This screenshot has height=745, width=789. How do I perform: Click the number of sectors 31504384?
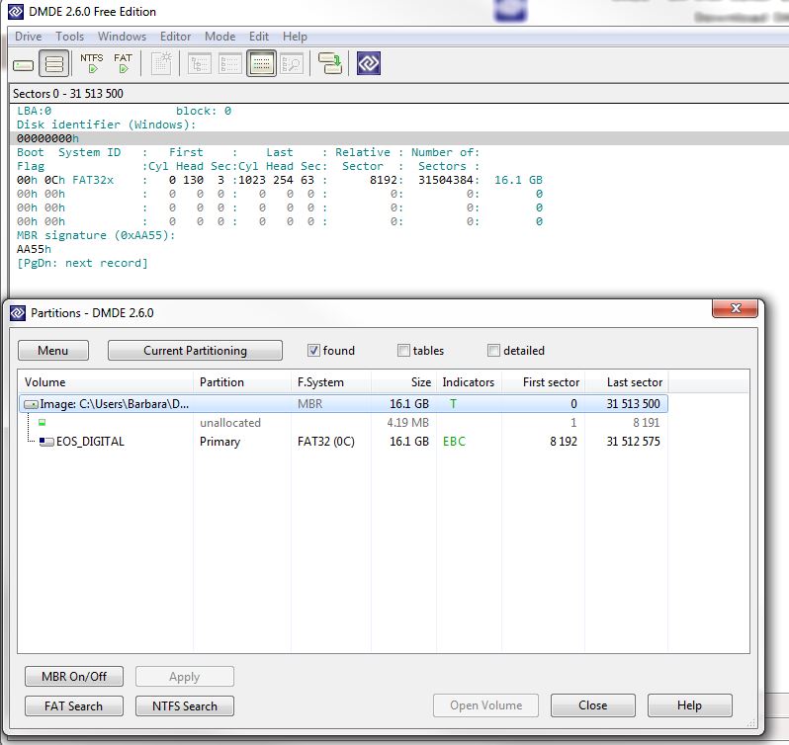pos(446,180)
